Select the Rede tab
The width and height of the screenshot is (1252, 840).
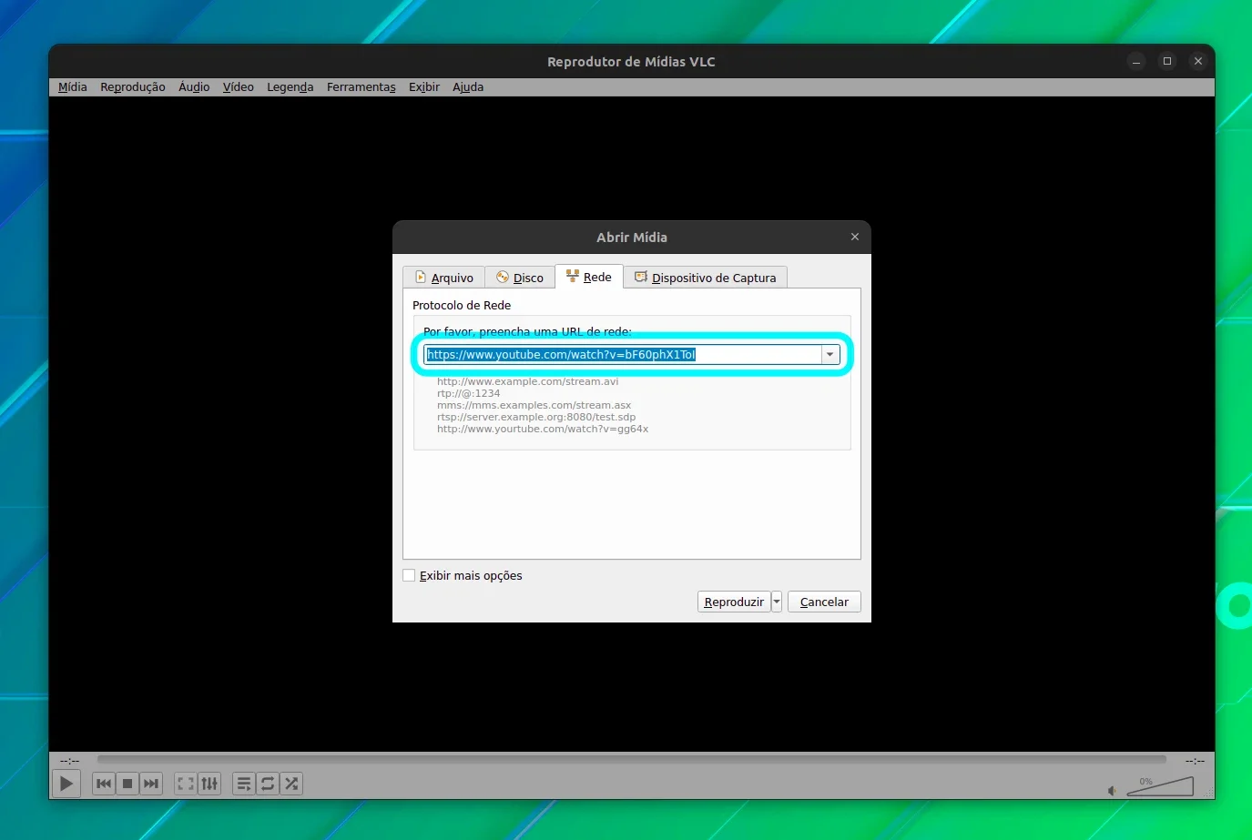589,277
